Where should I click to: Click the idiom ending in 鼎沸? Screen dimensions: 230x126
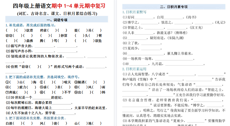(19, 41)
